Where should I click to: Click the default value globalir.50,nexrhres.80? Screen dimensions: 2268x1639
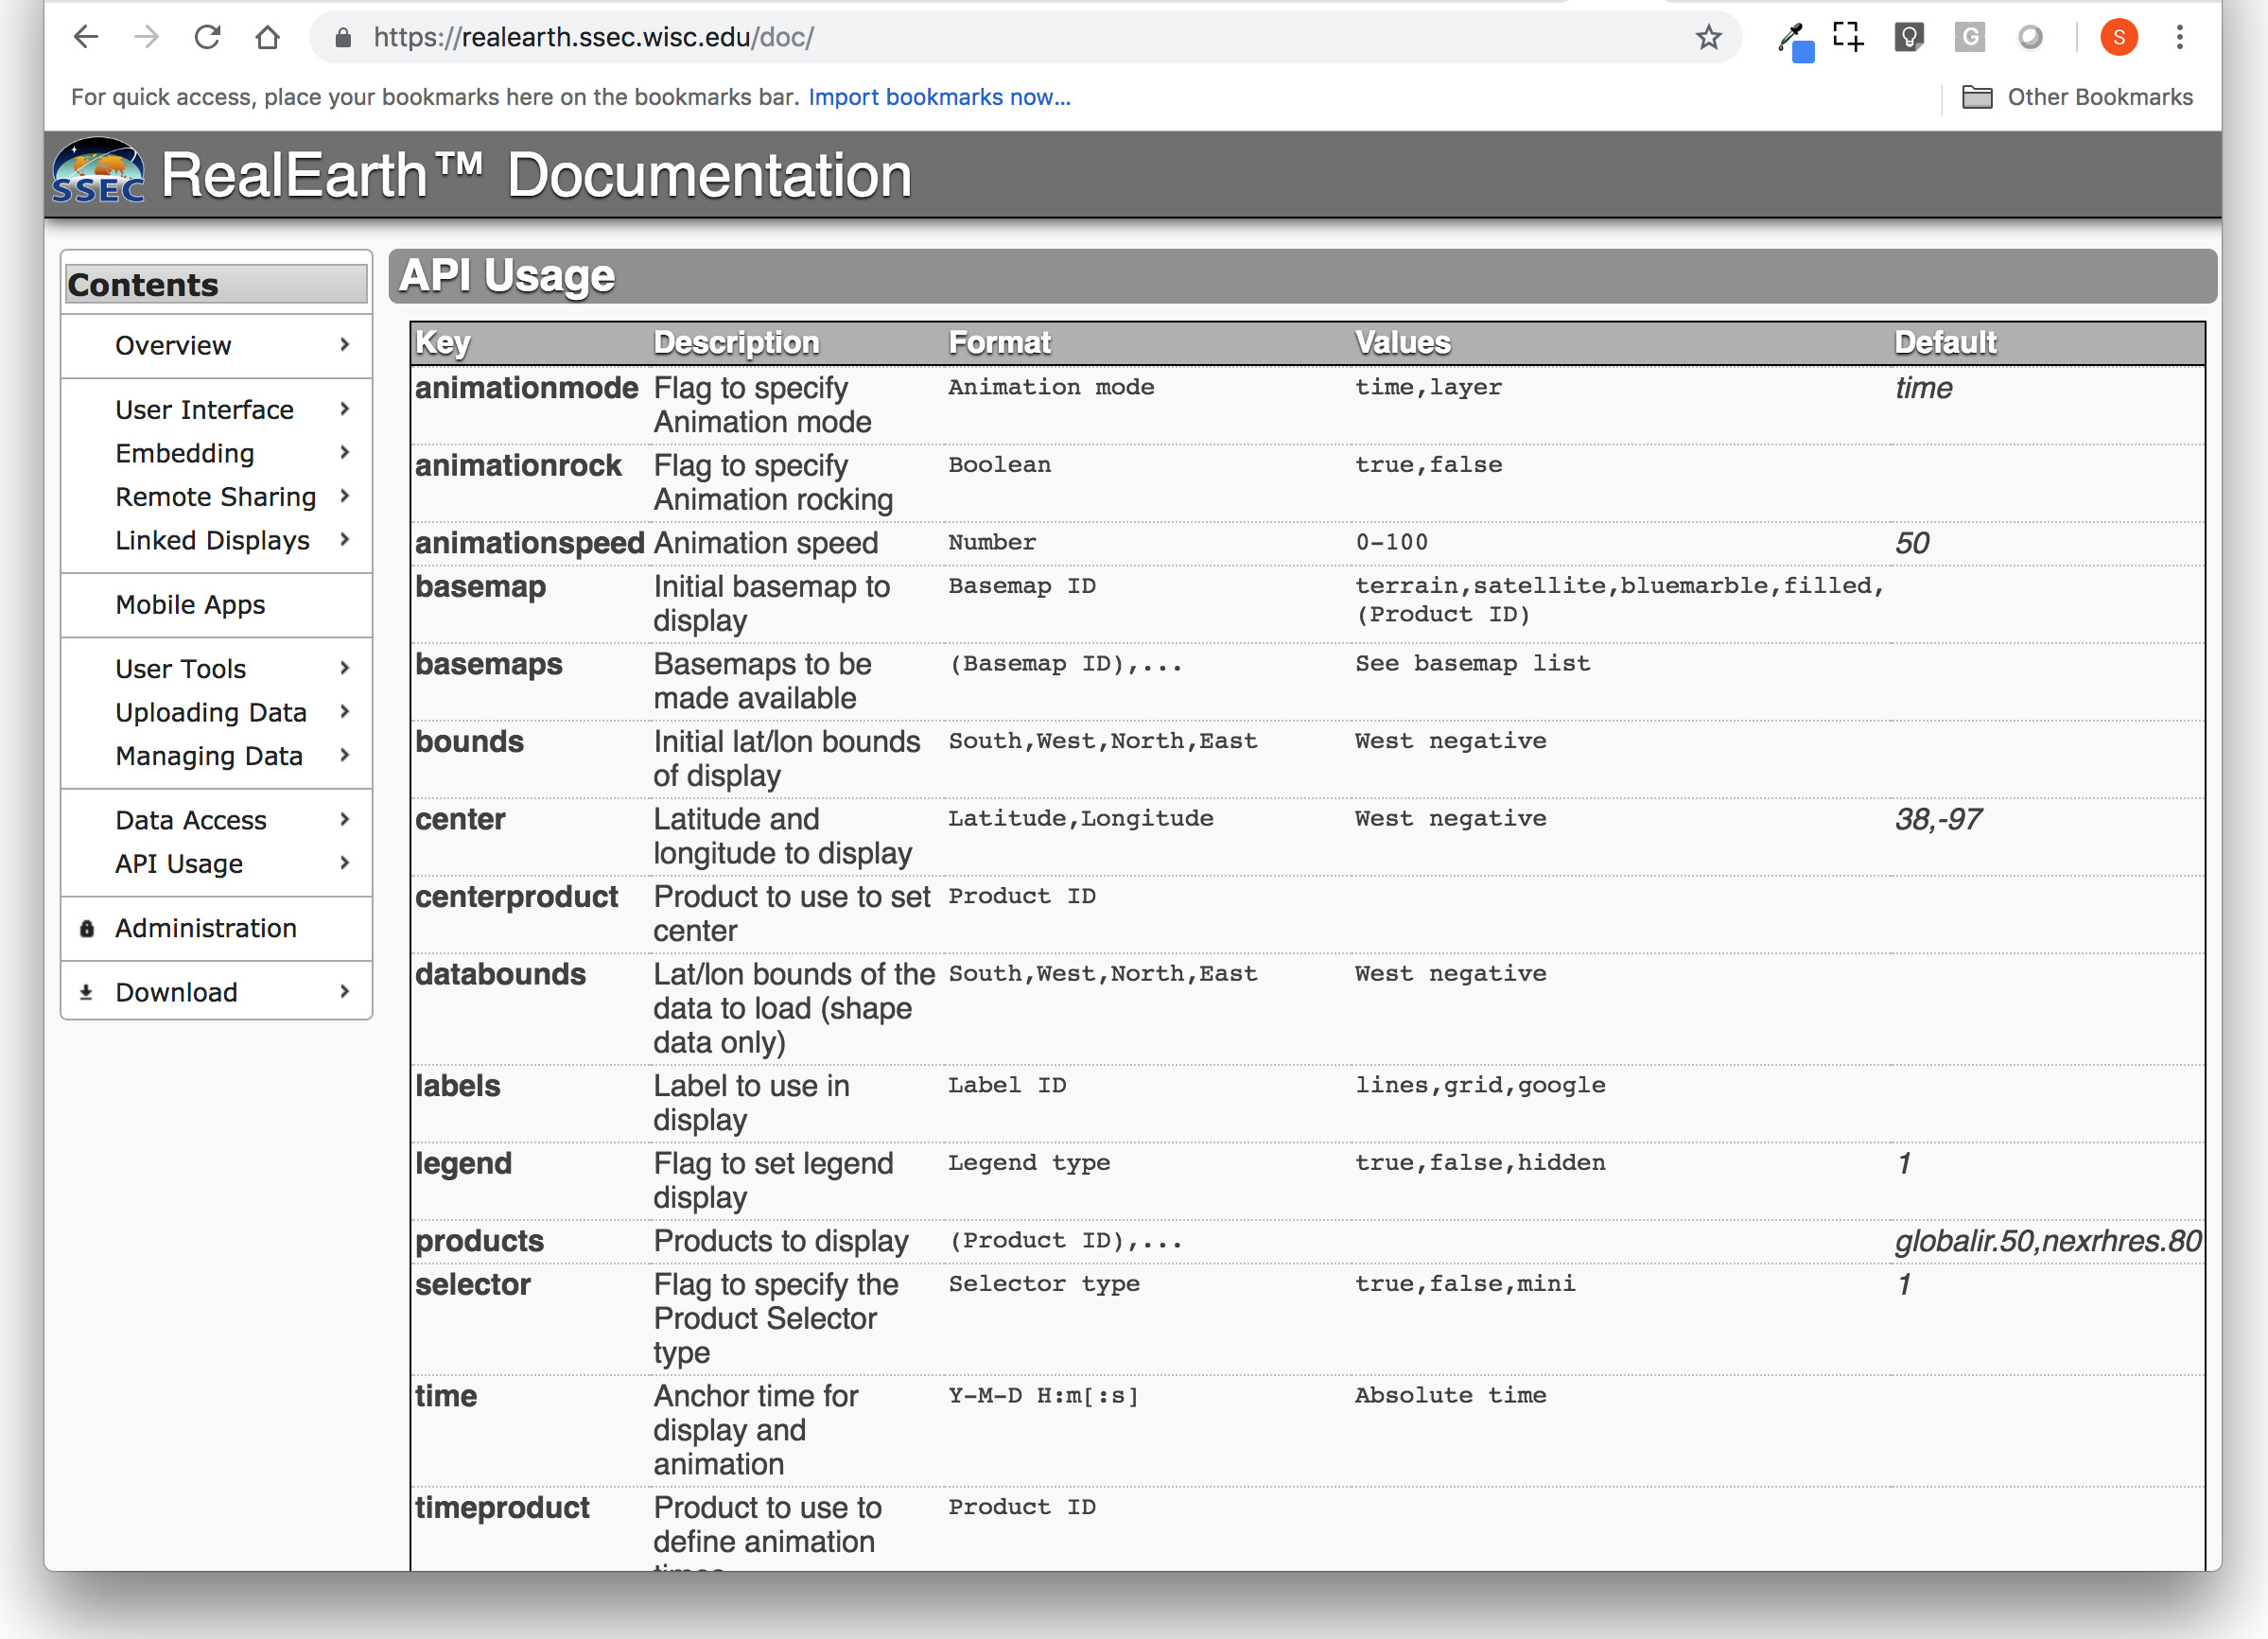coord(2048,1241)
